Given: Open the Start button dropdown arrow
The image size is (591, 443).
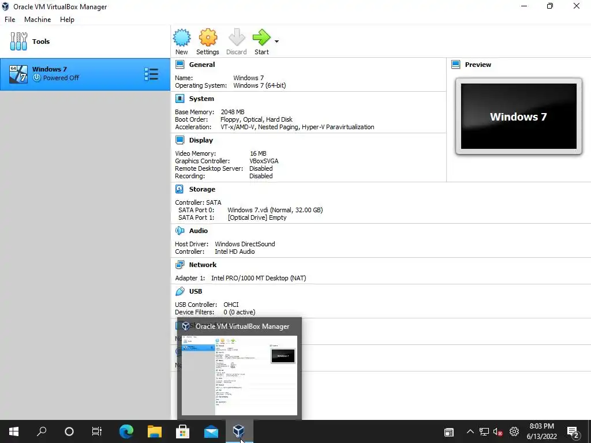Looking at the screenshot, I should (276, 42).
